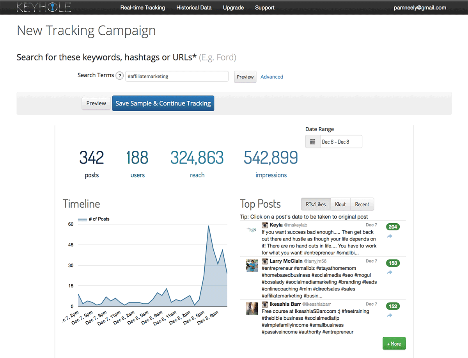Click share arrow under the 153 badge

pyautogui.click(x=390, y=272)
